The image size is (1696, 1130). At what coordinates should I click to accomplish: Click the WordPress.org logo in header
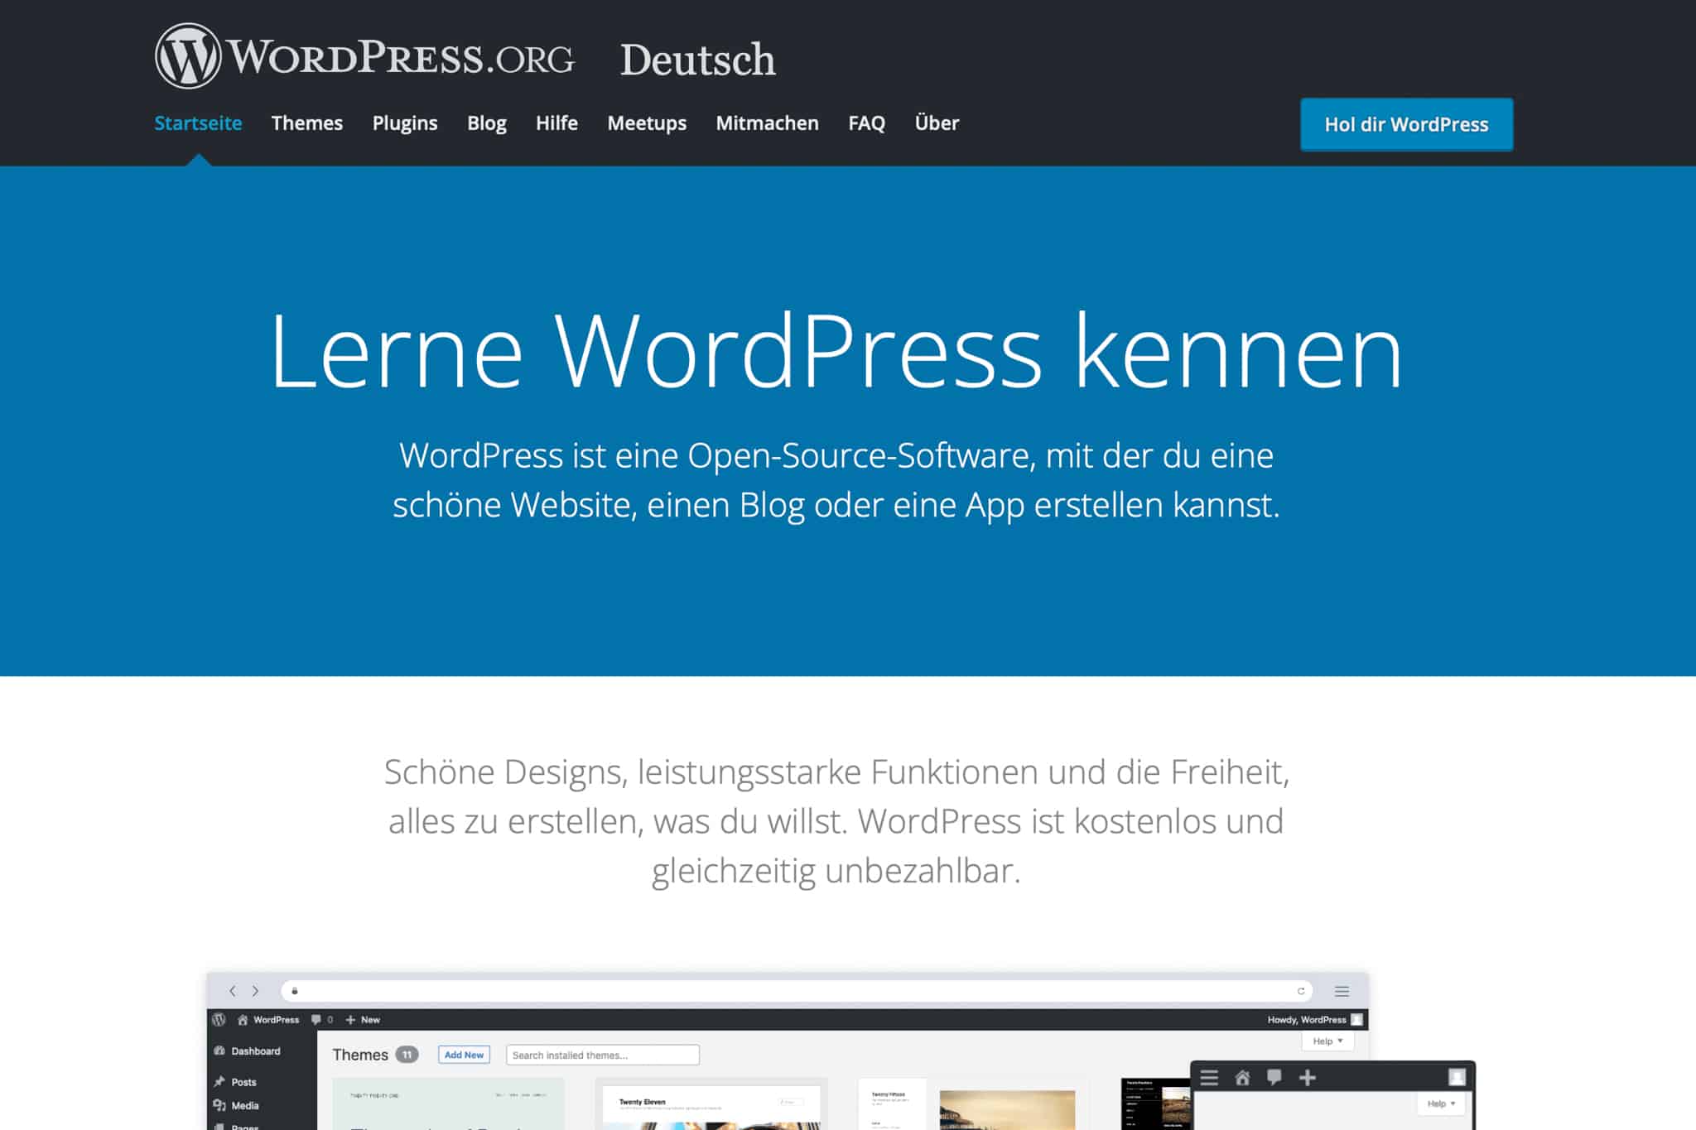364,56
